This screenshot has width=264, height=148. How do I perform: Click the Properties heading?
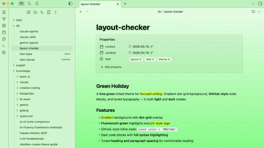(x=107, y=39)
